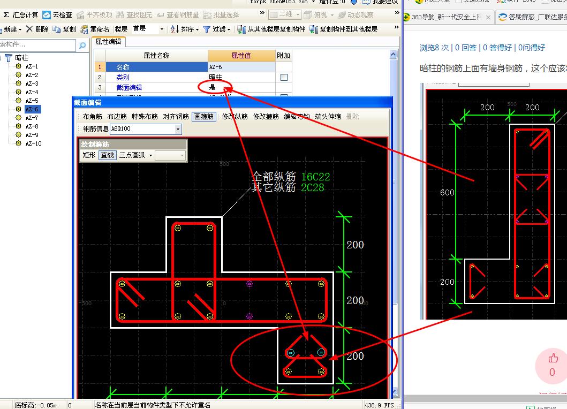Open the 答疑解惑_广联达服务 browser tab
The width and height of the screenshot is (567, 409).
click(532, 17)
